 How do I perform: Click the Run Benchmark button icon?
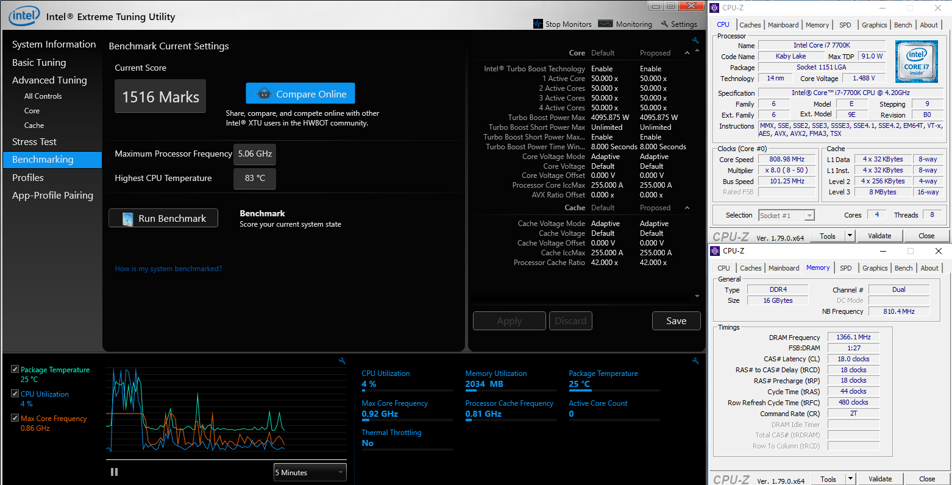128,219
